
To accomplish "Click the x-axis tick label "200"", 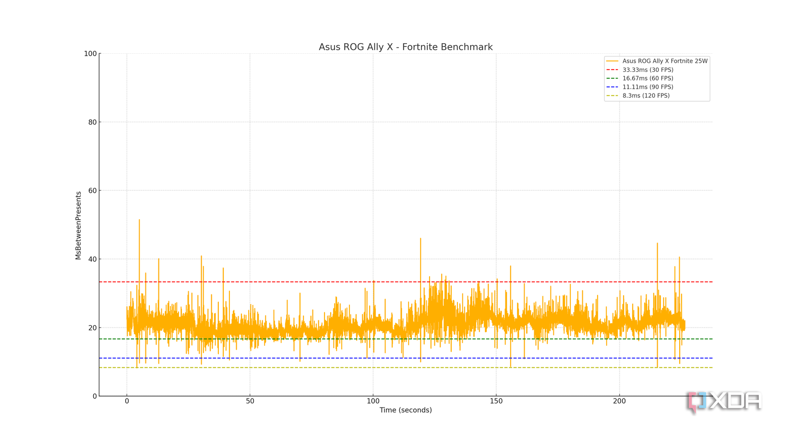I will (619, 401).
